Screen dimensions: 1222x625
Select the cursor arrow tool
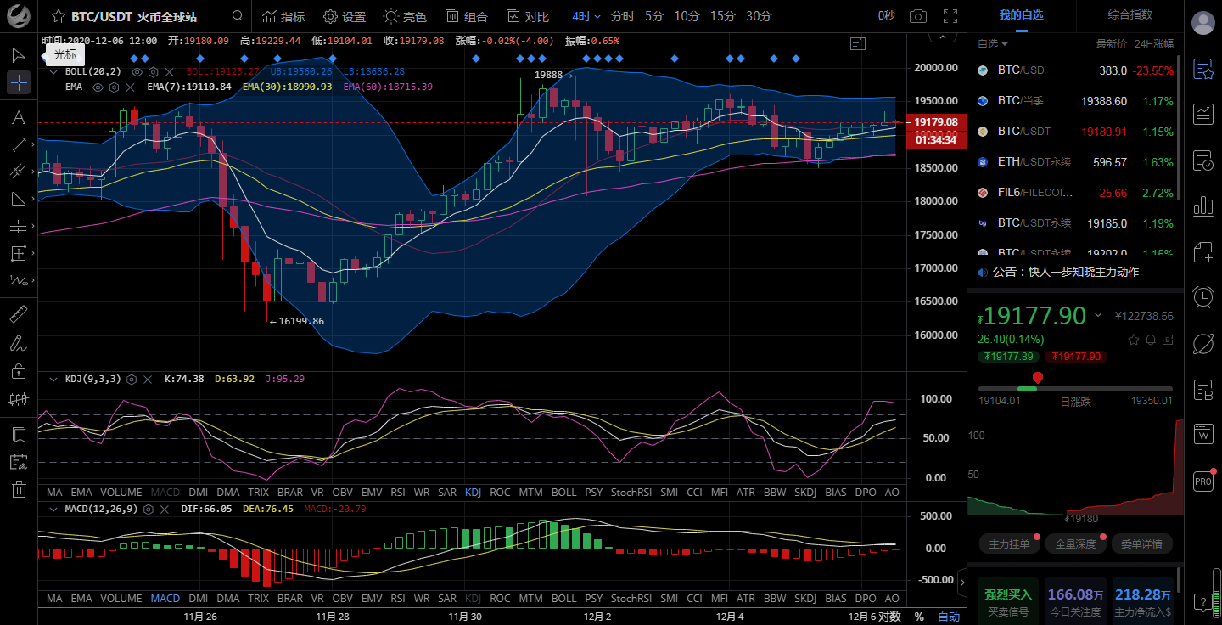point(19,55)
